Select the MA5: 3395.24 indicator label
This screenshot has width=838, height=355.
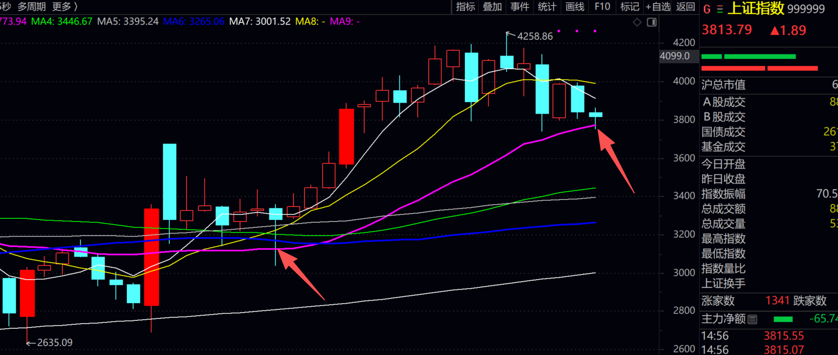[x=128, y=21]
